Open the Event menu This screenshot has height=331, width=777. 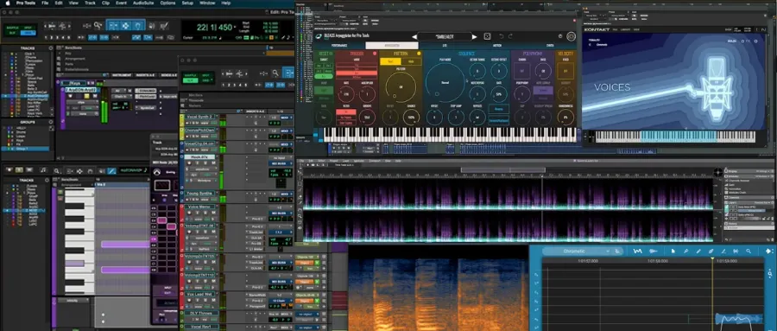point(121,3)
